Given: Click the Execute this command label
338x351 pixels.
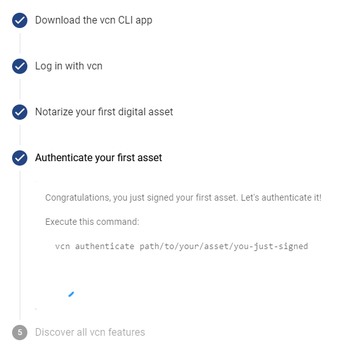Looking at the screenshot, I should 92,222.
